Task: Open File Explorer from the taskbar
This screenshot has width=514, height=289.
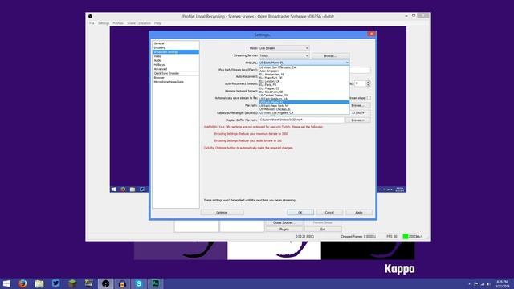Action: click(x=39, y=283)
